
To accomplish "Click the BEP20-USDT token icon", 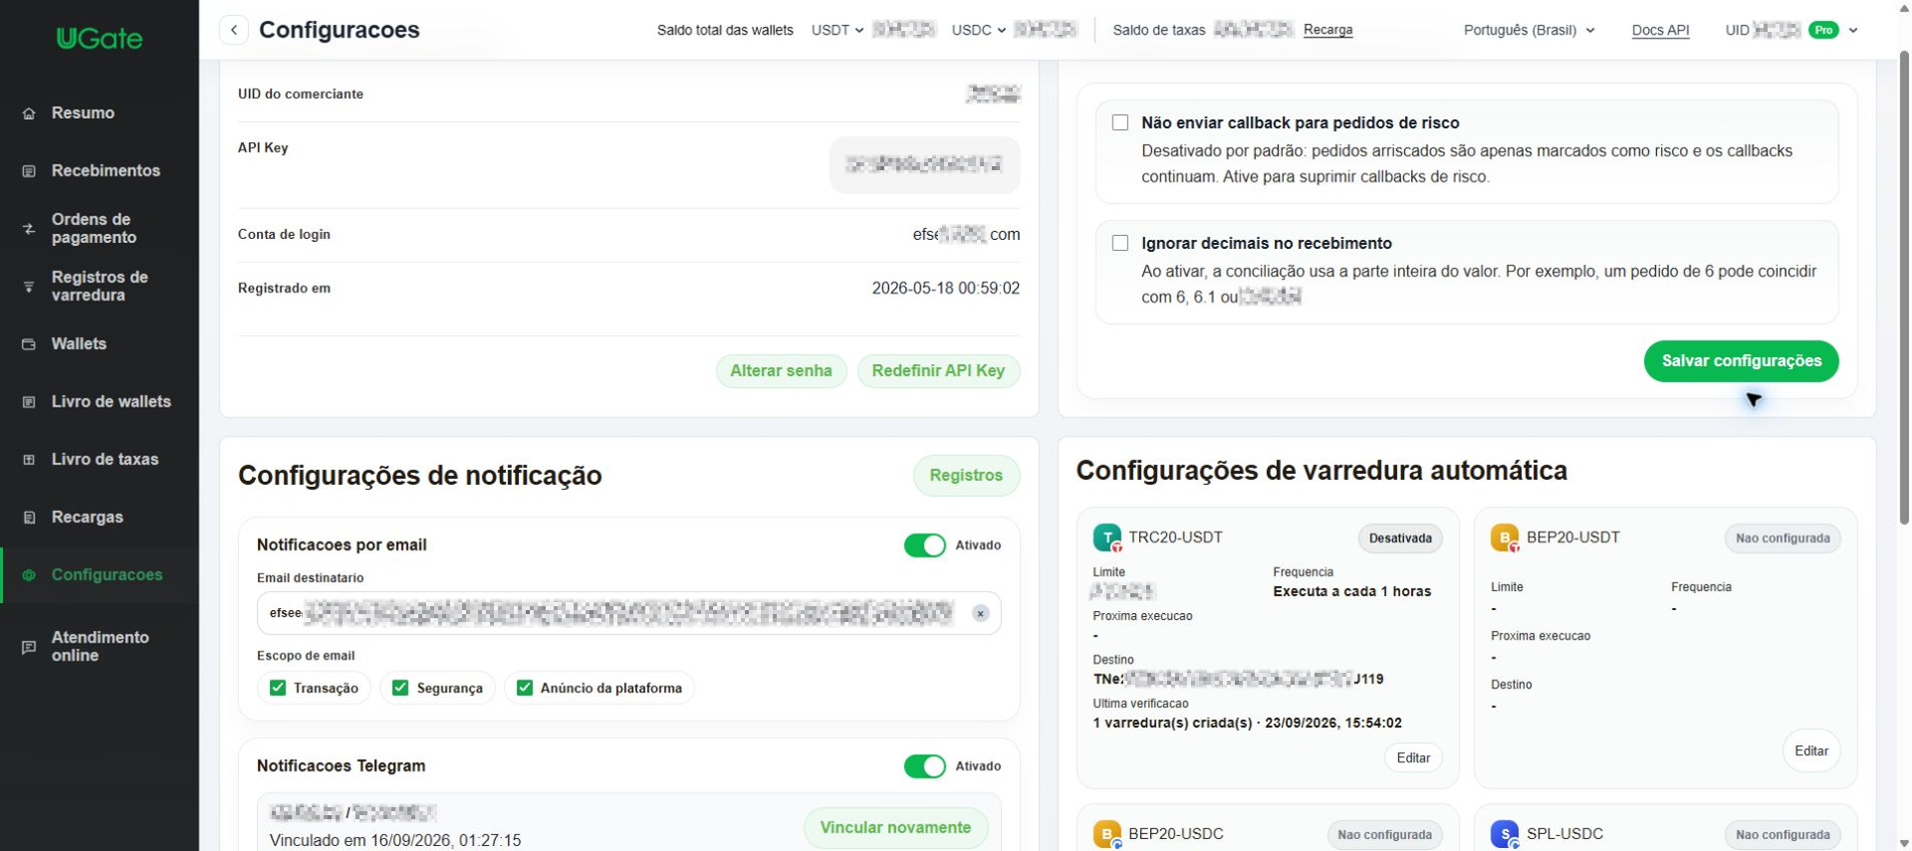I will click(1504, 538).
